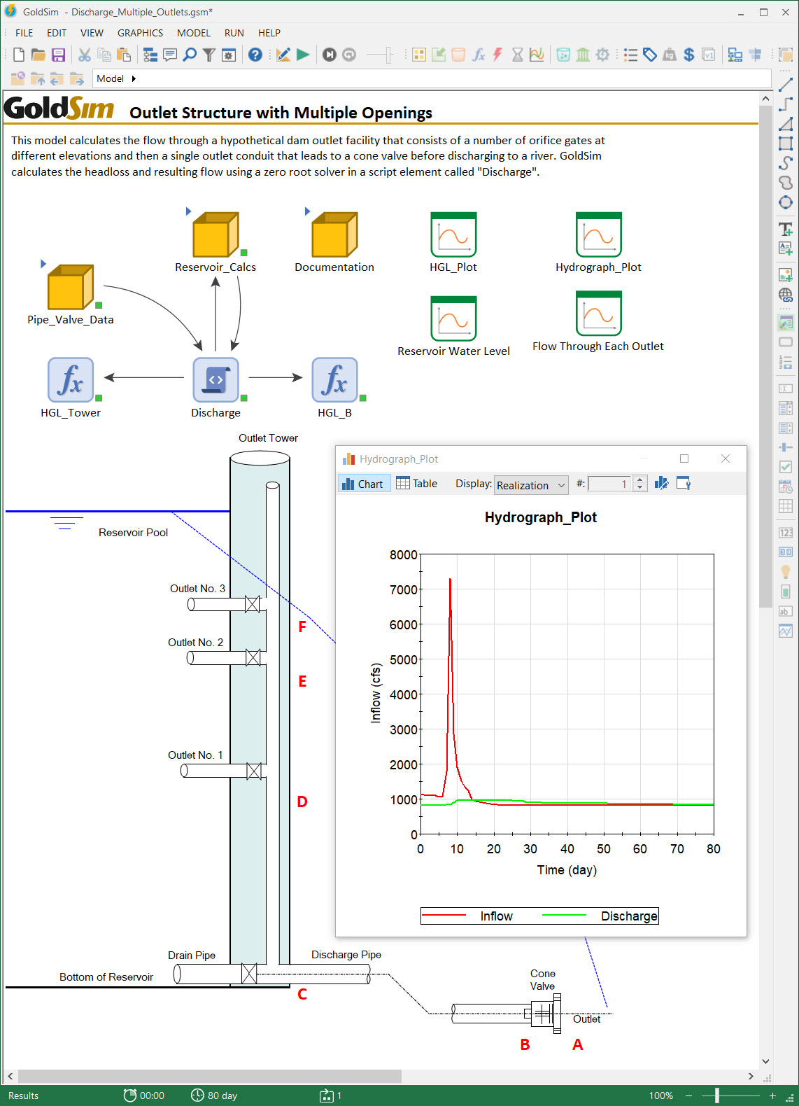Click the results chart toolbar icon

click(x=537, y=55)
